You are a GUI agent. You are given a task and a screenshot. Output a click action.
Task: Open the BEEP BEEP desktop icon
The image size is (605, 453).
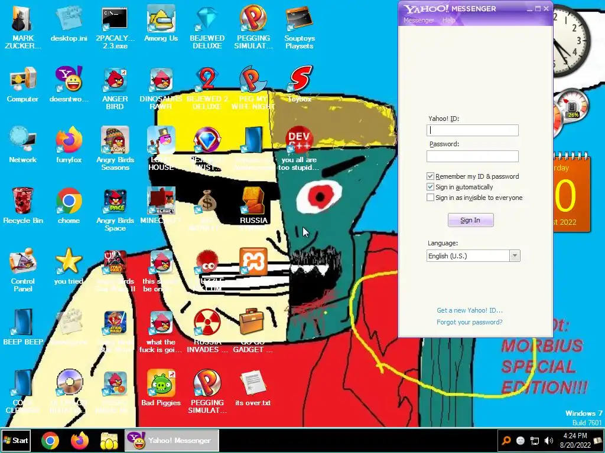[x=23, y=326]
